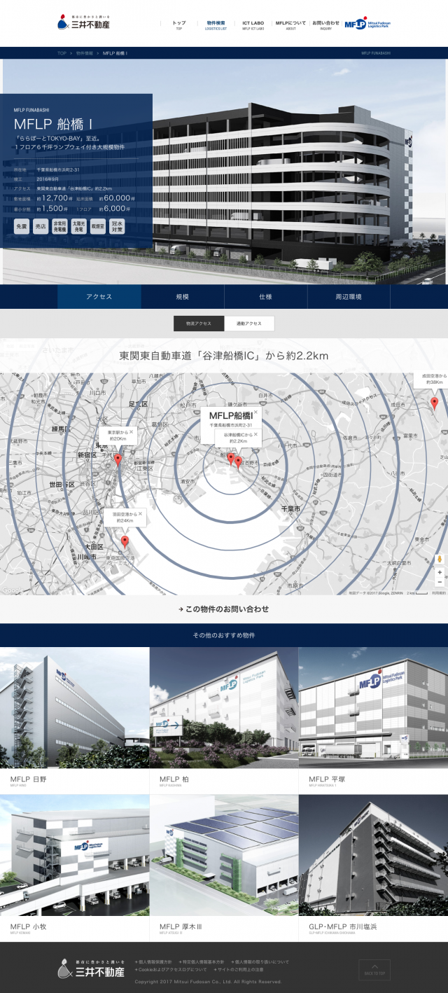Close the 東京駅から約20Km map popup
This screenshot has width=448, height=993.
[131, 432]
